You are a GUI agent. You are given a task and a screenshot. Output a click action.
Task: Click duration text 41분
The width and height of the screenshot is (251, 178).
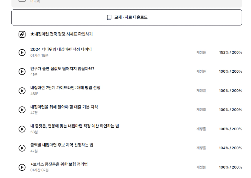click(x=34, y=74)
